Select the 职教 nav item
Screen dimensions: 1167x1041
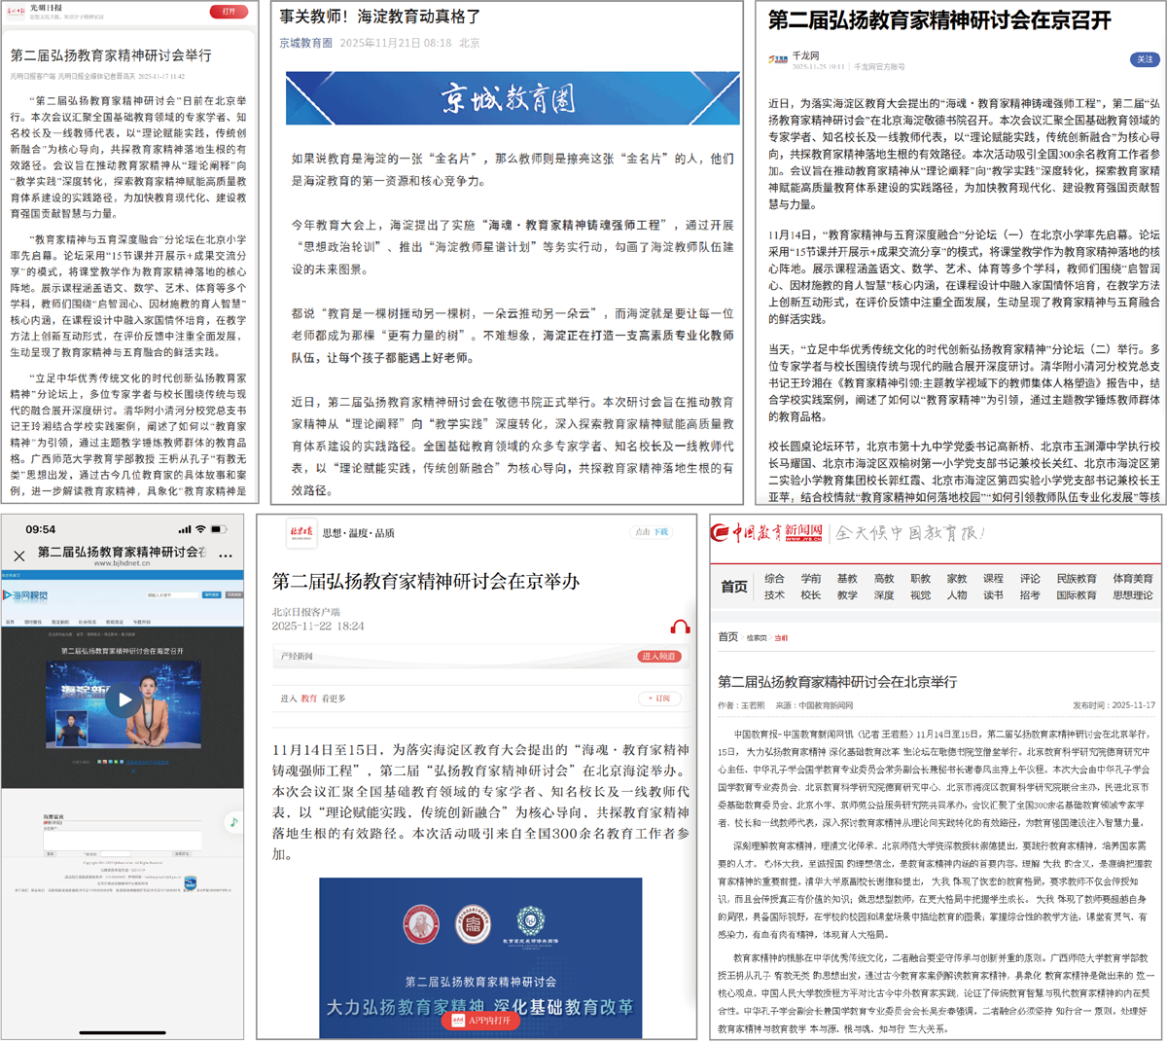[920, 579]
